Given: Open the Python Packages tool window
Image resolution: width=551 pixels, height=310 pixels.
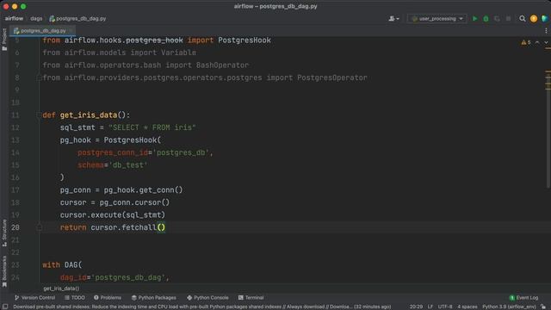Looking at the screenshot, I should pyautogui.click(x=153, y=298).
